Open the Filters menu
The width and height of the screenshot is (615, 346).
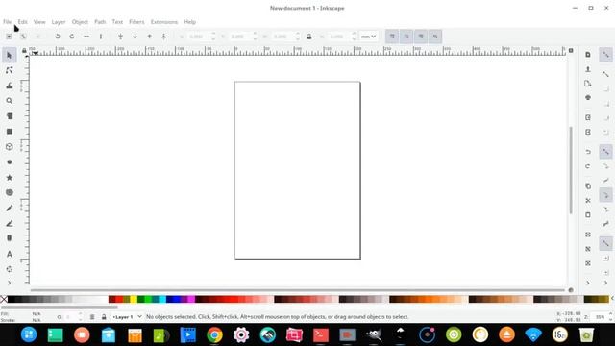click(x=136, y=22)
